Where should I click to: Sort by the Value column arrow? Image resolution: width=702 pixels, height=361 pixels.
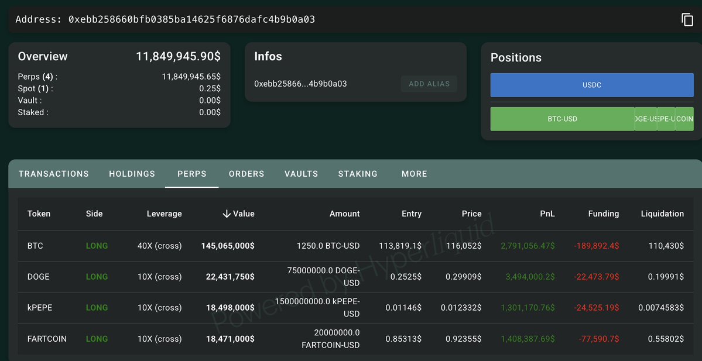227,214
